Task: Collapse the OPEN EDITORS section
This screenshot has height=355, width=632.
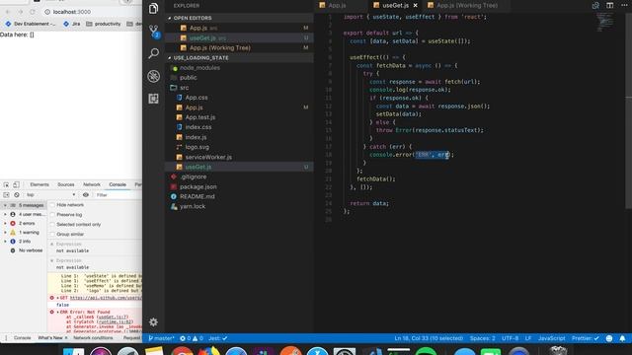Action: [239, 18]
